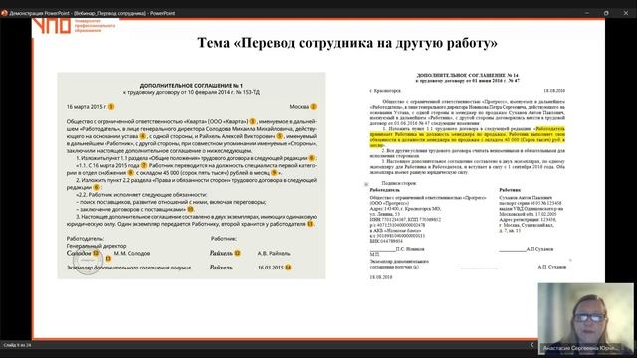637x358 pixels.
Task: Click the slide title 'Тема «Перевод сотрудника на другую работу»'
Action: tap(347, 43)
